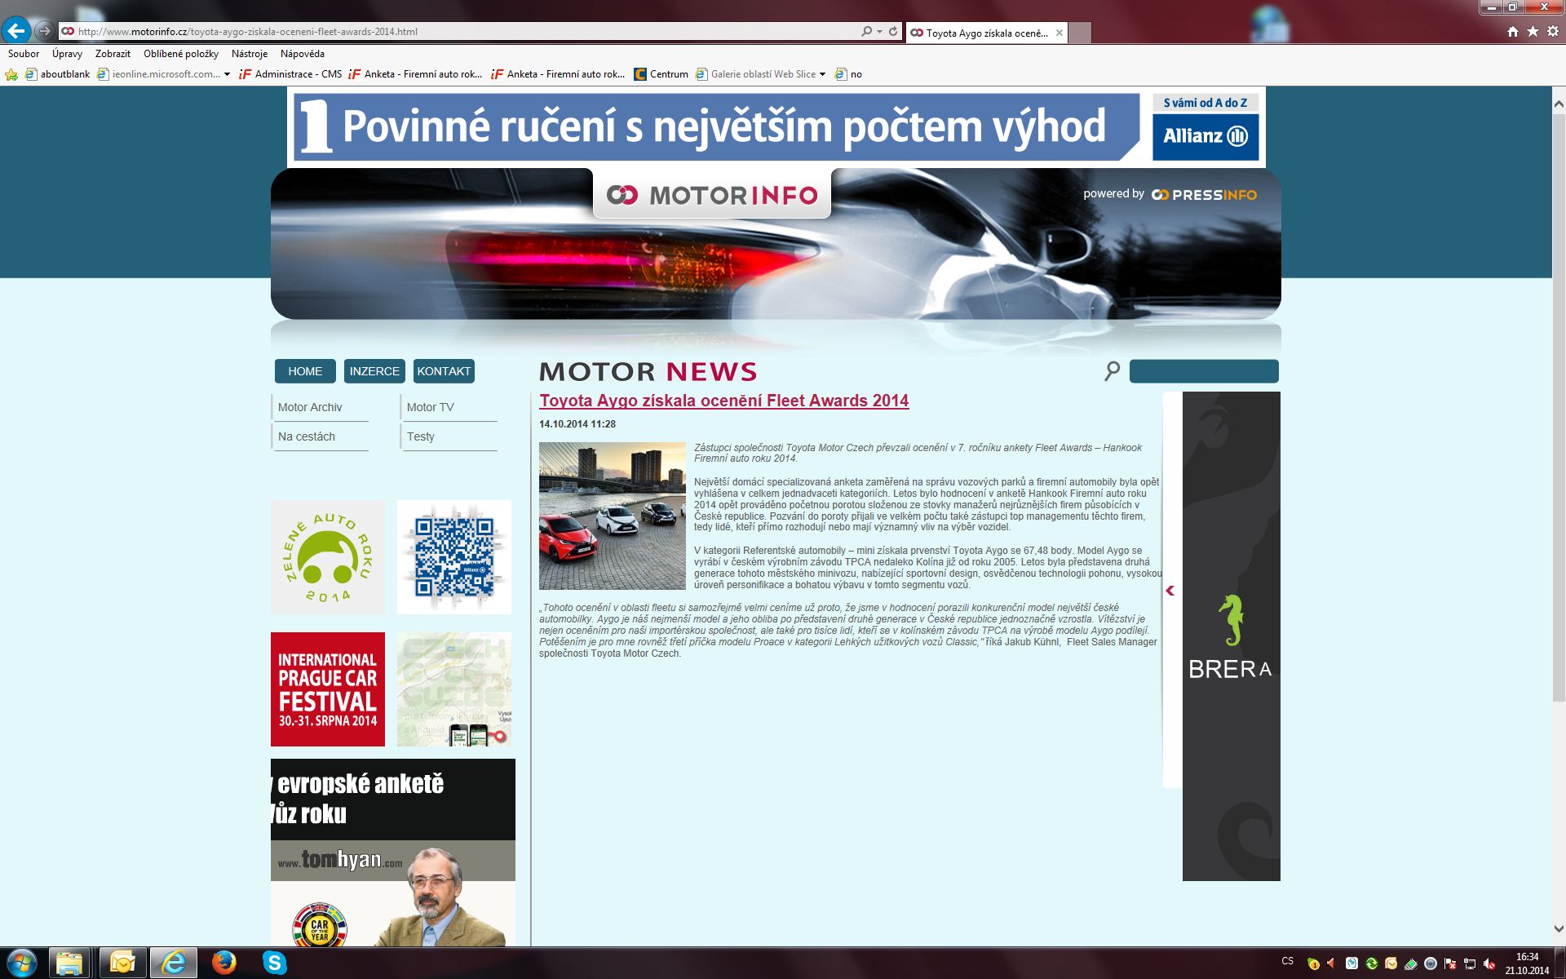Click into the site search field
1566x979 pixels.
[x=1204, y=371]
